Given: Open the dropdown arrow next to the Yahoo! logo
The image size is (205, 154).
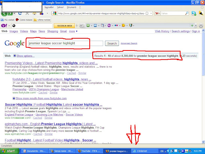Looking at the screenshot, I should (9, 26).
